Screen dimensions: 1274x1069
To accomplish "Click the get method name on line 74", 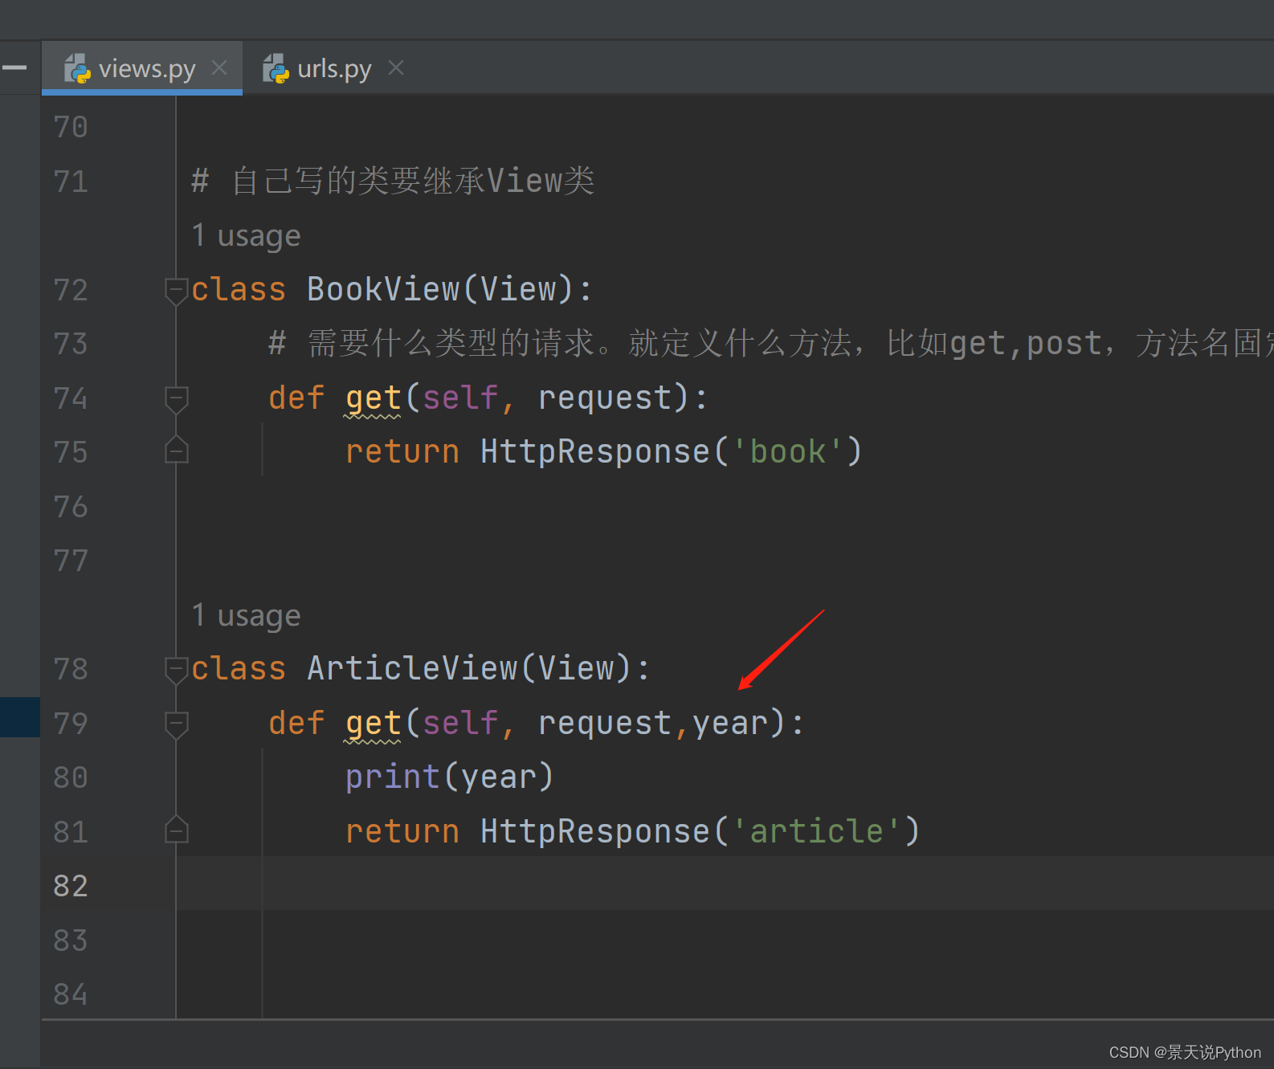I will 374,399.
